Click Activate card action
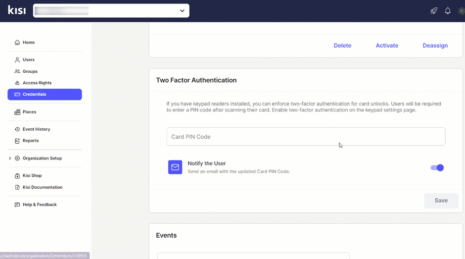Screen dimensions: 465x259 387,46
